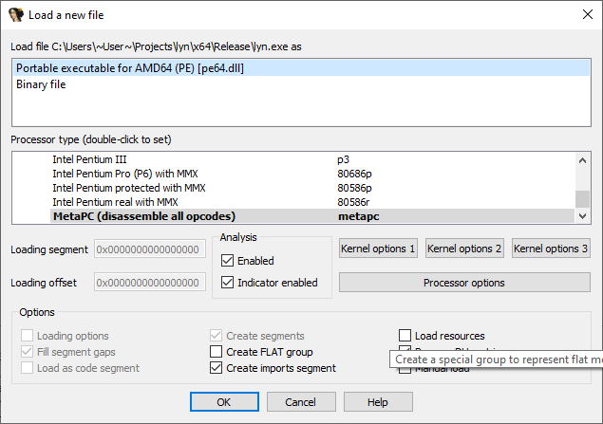Select the Binary file loader option

pos(44,84)
